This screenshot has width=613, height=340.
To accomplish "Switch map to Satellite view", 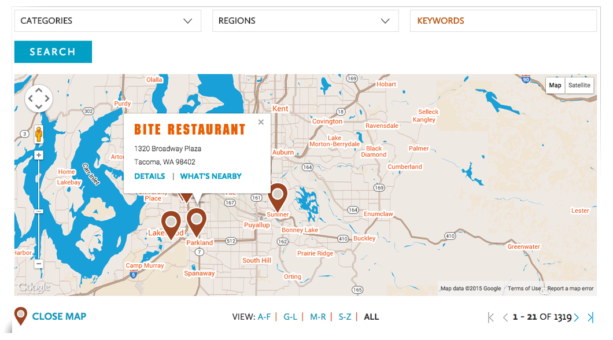I will pos(579,85).
